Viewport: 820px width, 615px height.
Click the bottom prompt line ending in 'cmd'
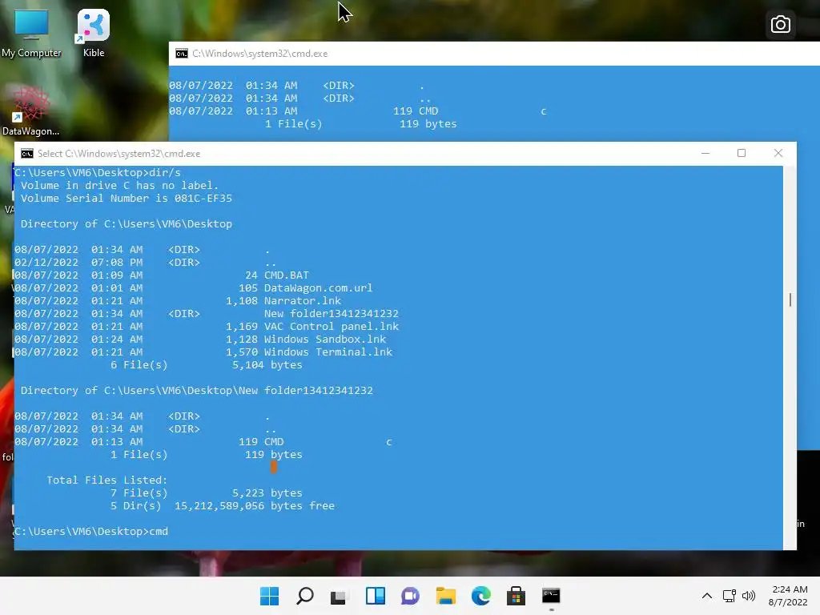(x=91, y=532)
